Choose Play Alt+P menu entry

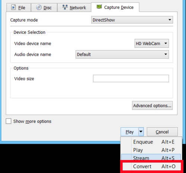click(151, 150)
